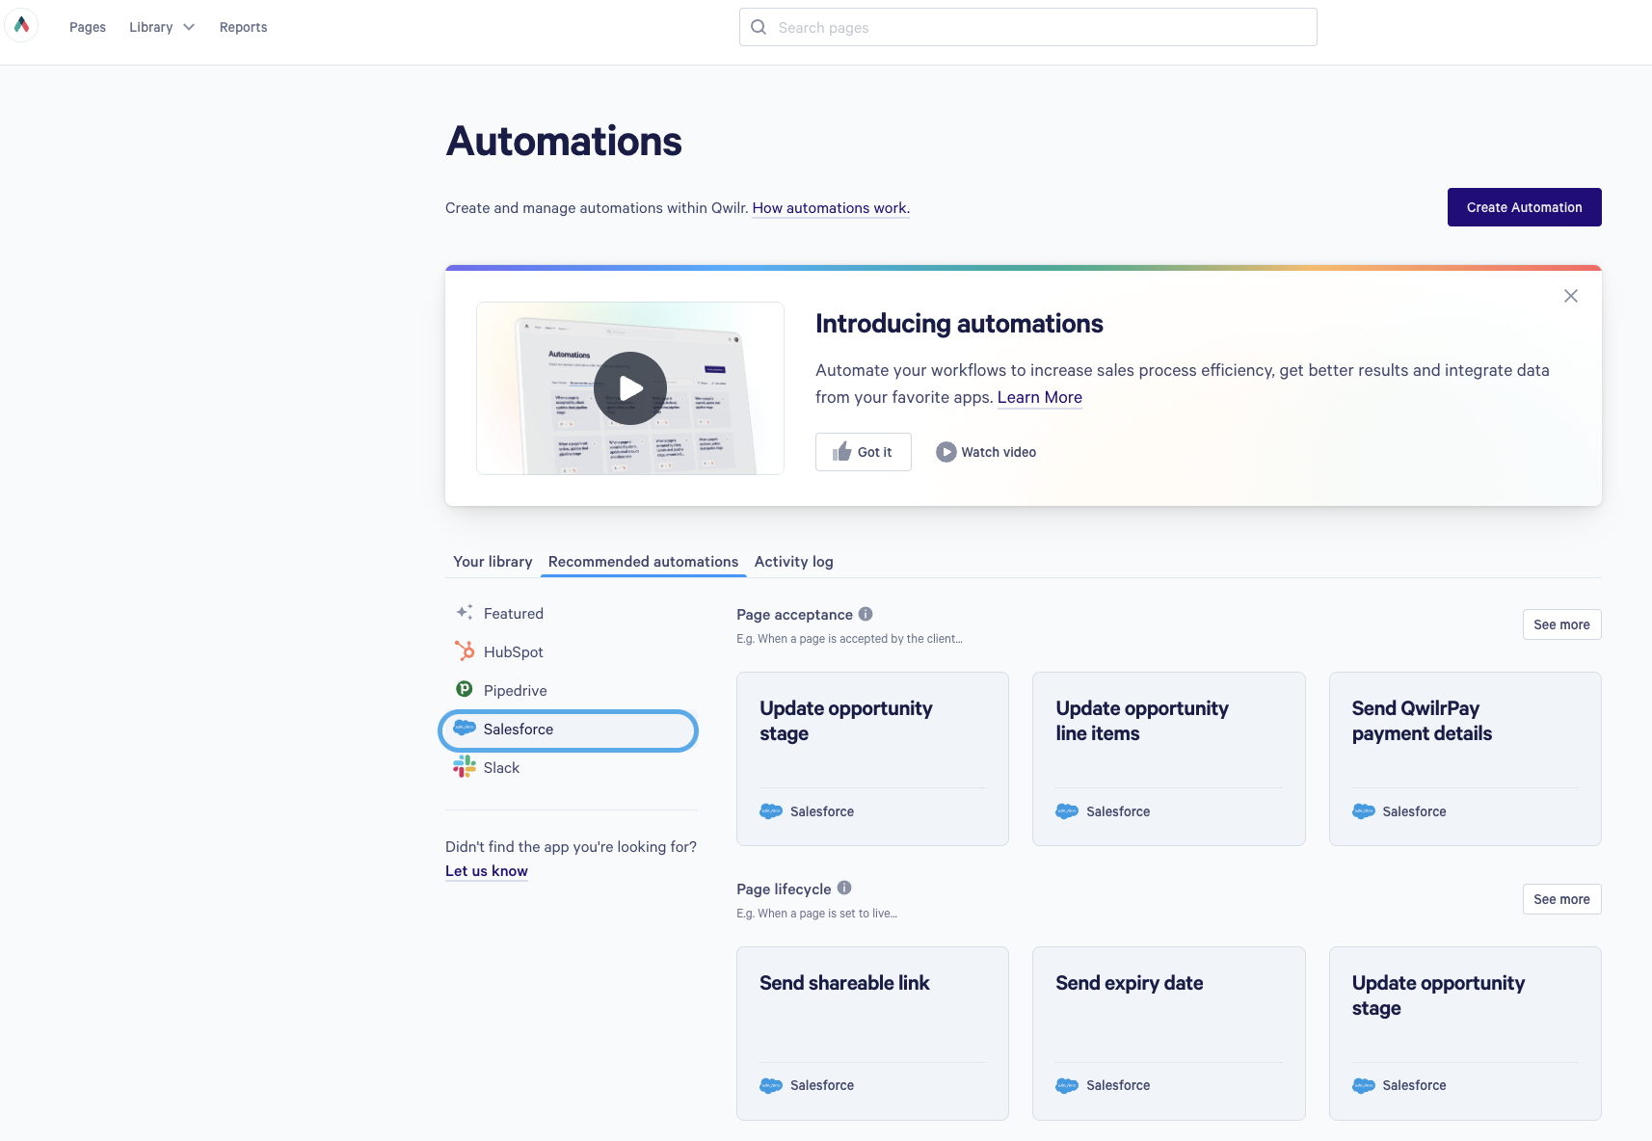Click the Slack logo icon
The image size is (1652, 1141).
pyautogui.click(x=465, y=766)
